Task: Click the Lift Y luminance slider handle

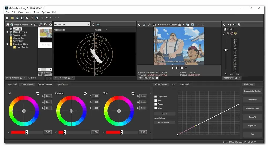Action: click(x=27, y=132)
